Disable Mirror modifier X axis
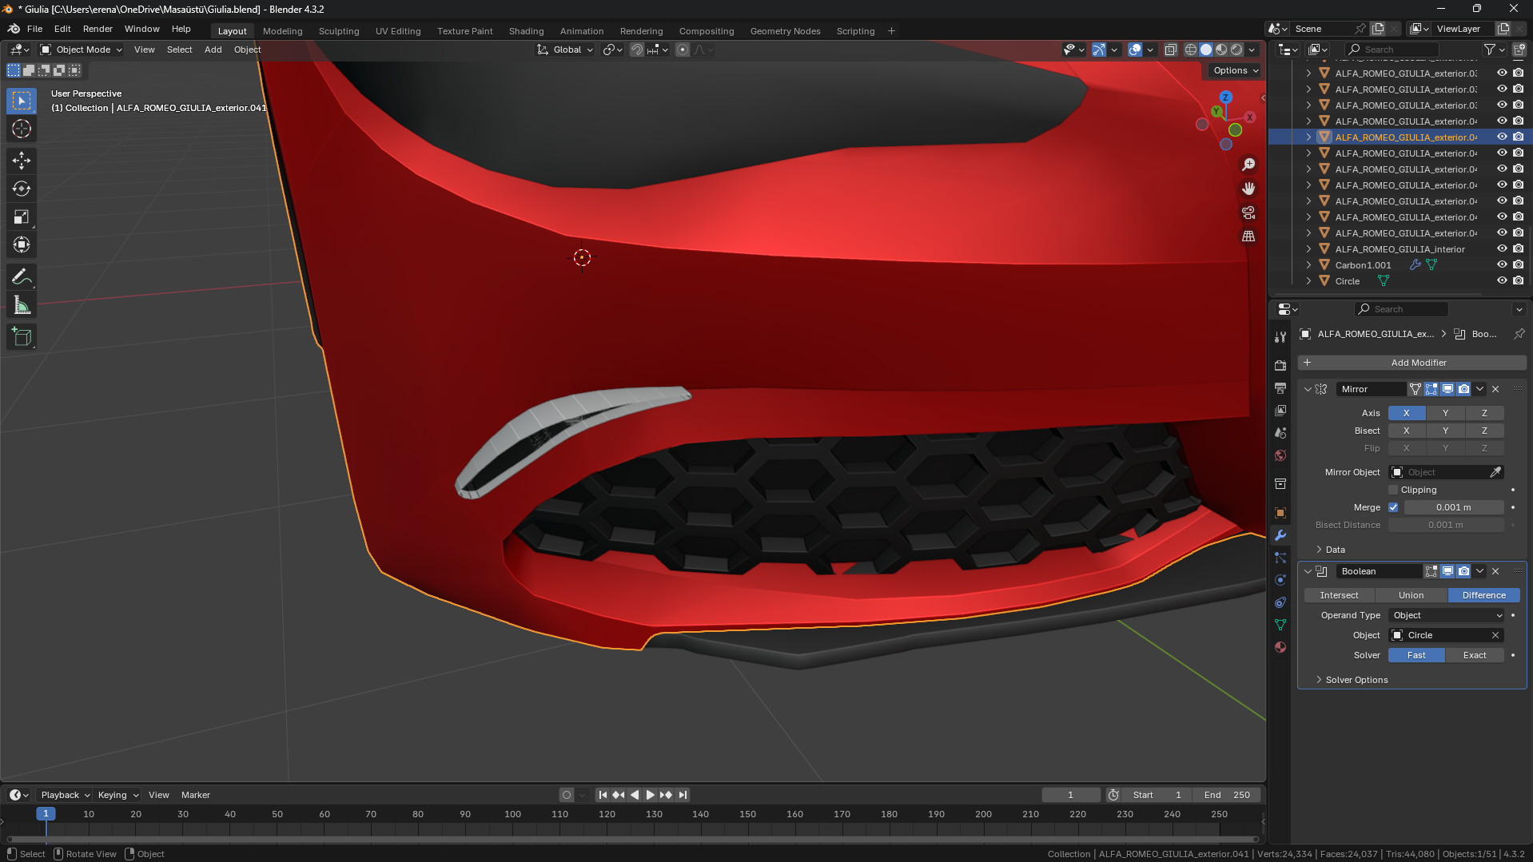1533x862 pixels. (x=1407, y=413)
